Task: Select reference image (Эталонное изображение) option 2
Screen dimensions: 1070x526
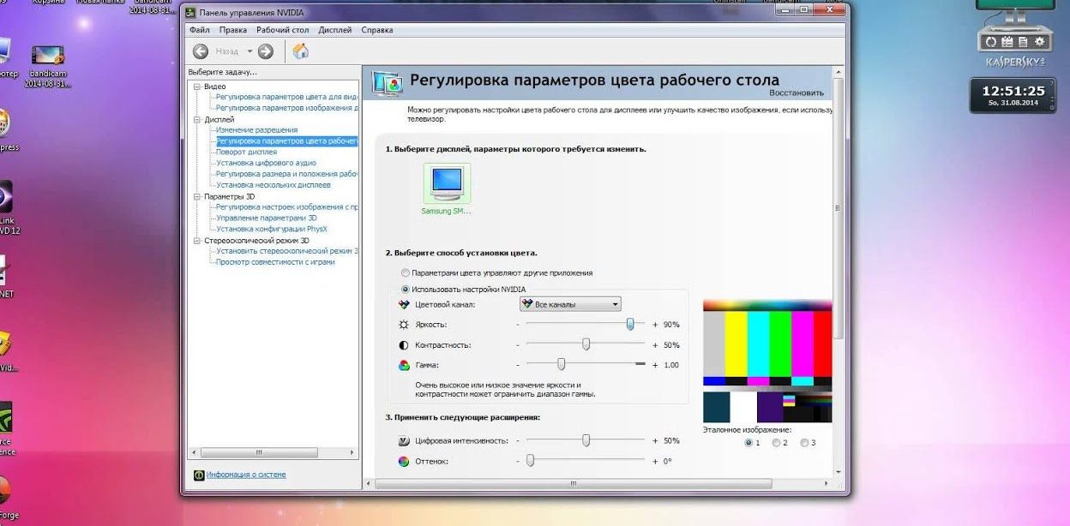Action: point(778,442)
